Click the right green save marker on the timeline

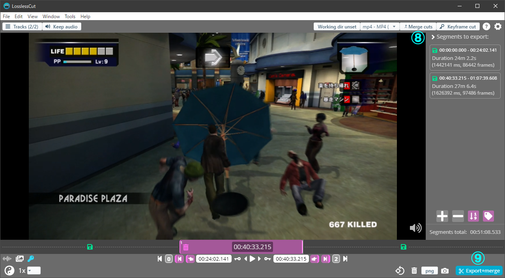pos(403,247)
